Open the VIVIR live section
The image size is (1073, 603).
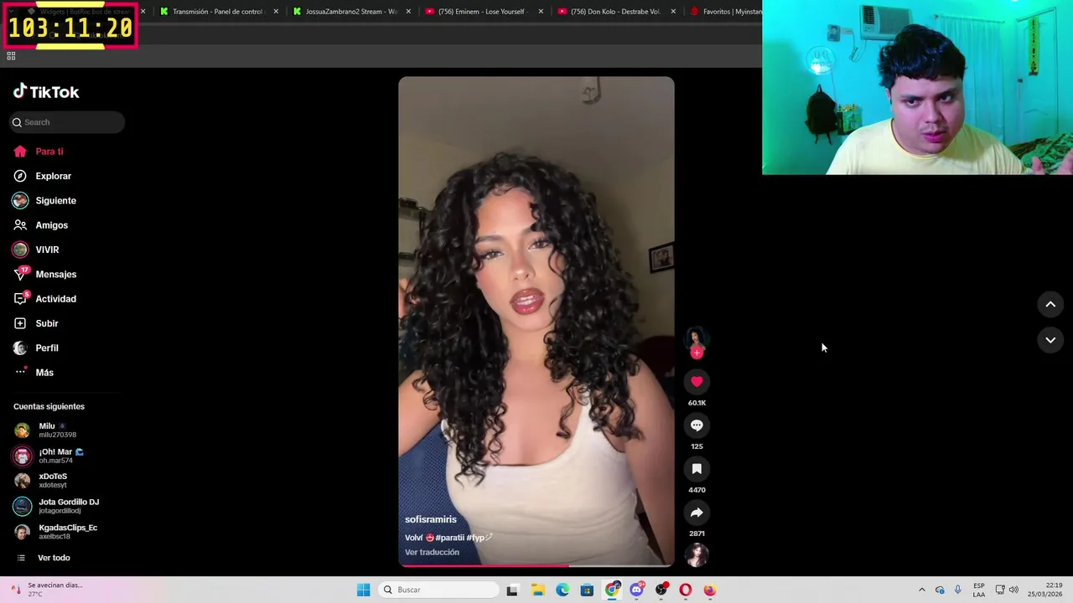point(36,250)
